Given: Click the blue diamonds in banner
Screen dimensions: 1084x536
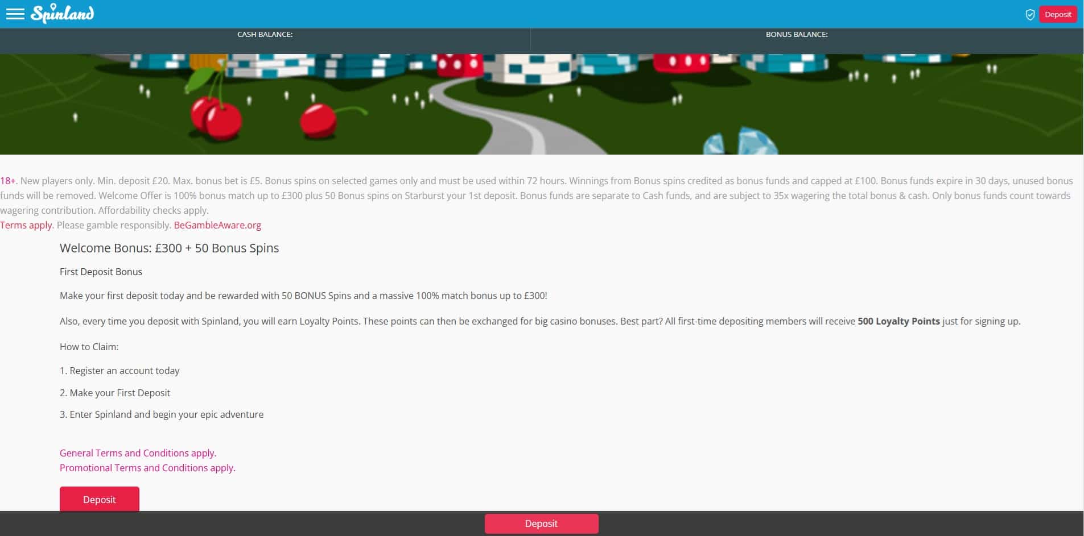Looking at the screenshot, I should (740, 142).
